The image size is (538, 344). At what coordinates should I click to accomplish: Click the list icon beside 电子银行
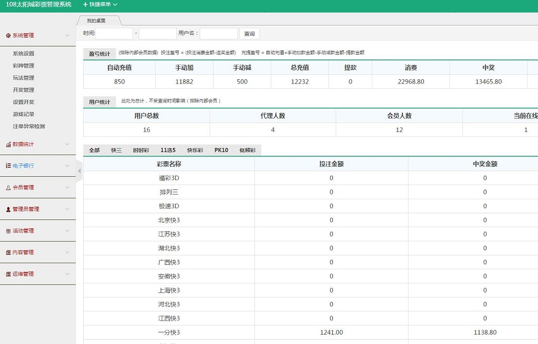click(8, 166)
